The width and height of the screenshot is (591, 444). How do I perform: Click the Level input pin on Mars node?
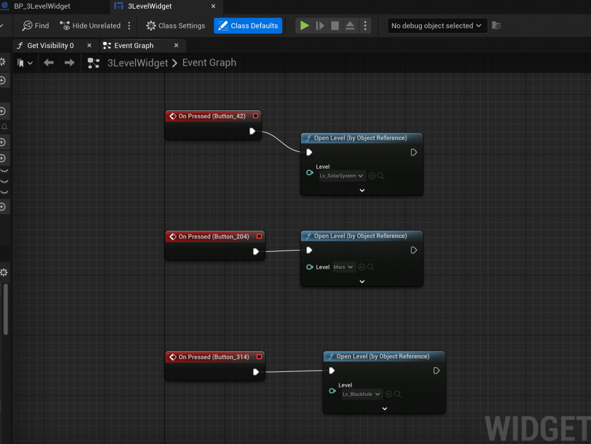309,267
